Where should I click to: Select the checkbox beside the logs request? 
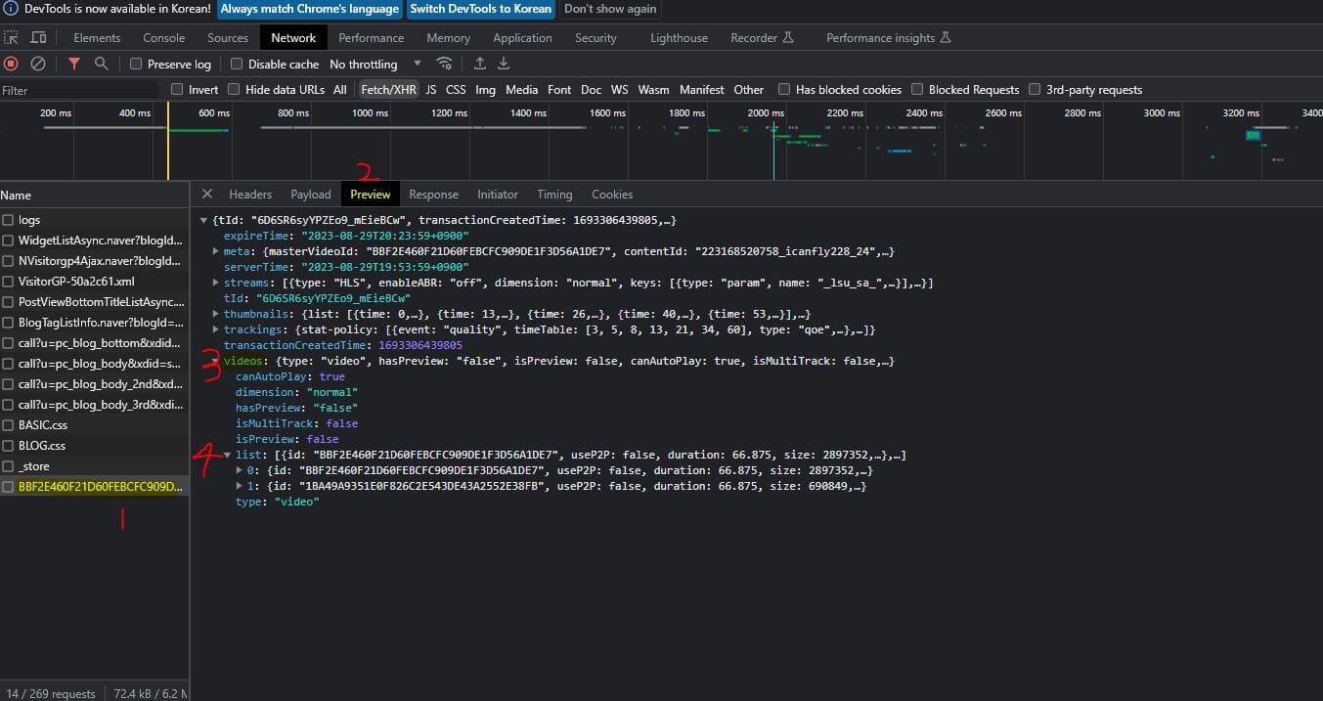point(8,220)
